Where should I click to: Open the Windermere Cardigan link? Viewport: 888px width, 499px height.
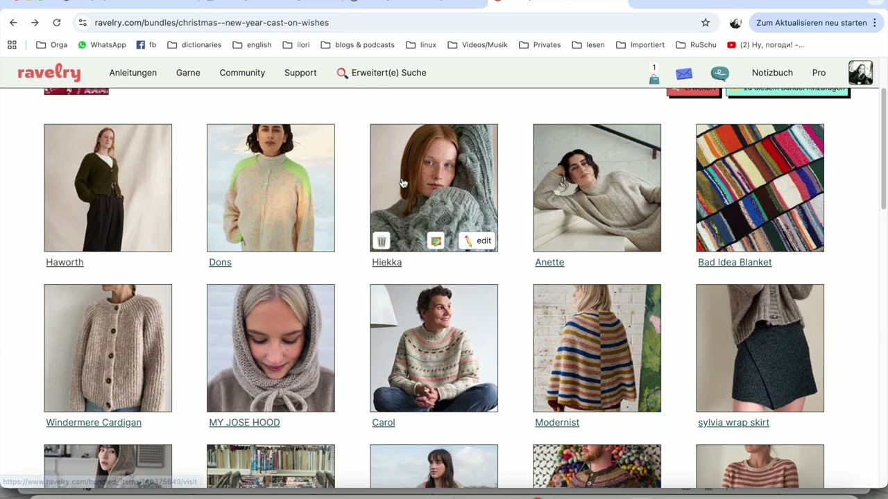(94, 422)
